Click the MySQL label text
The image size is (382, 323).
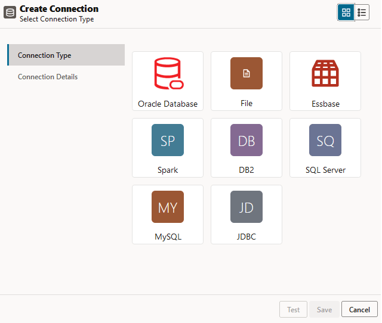(168, 237)
